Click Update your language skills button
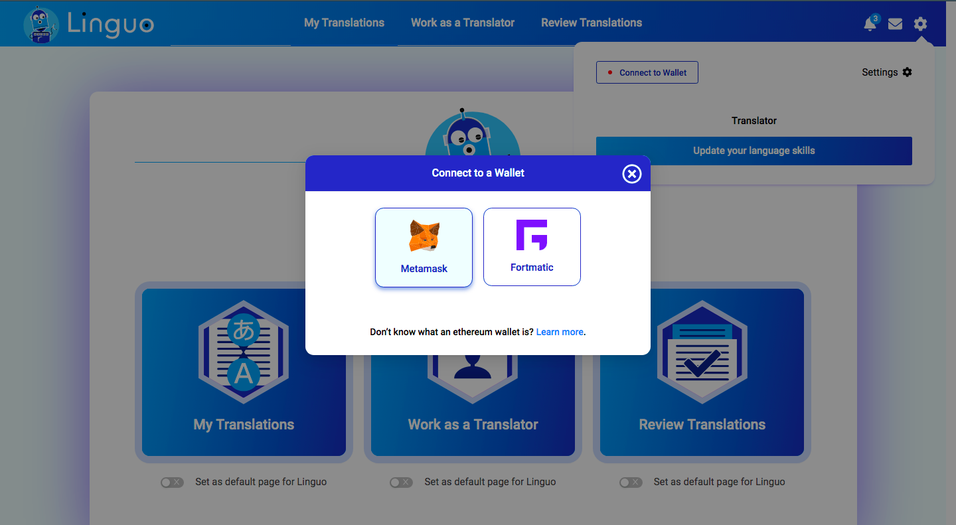Image resolution: width=956 pixels, height=525 pixels. [x=754, y=151]
